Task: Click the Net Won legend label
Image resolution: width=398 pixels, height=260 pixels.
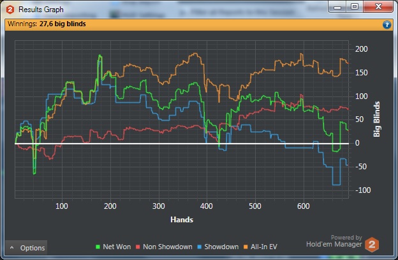Action: pos(117,247)
